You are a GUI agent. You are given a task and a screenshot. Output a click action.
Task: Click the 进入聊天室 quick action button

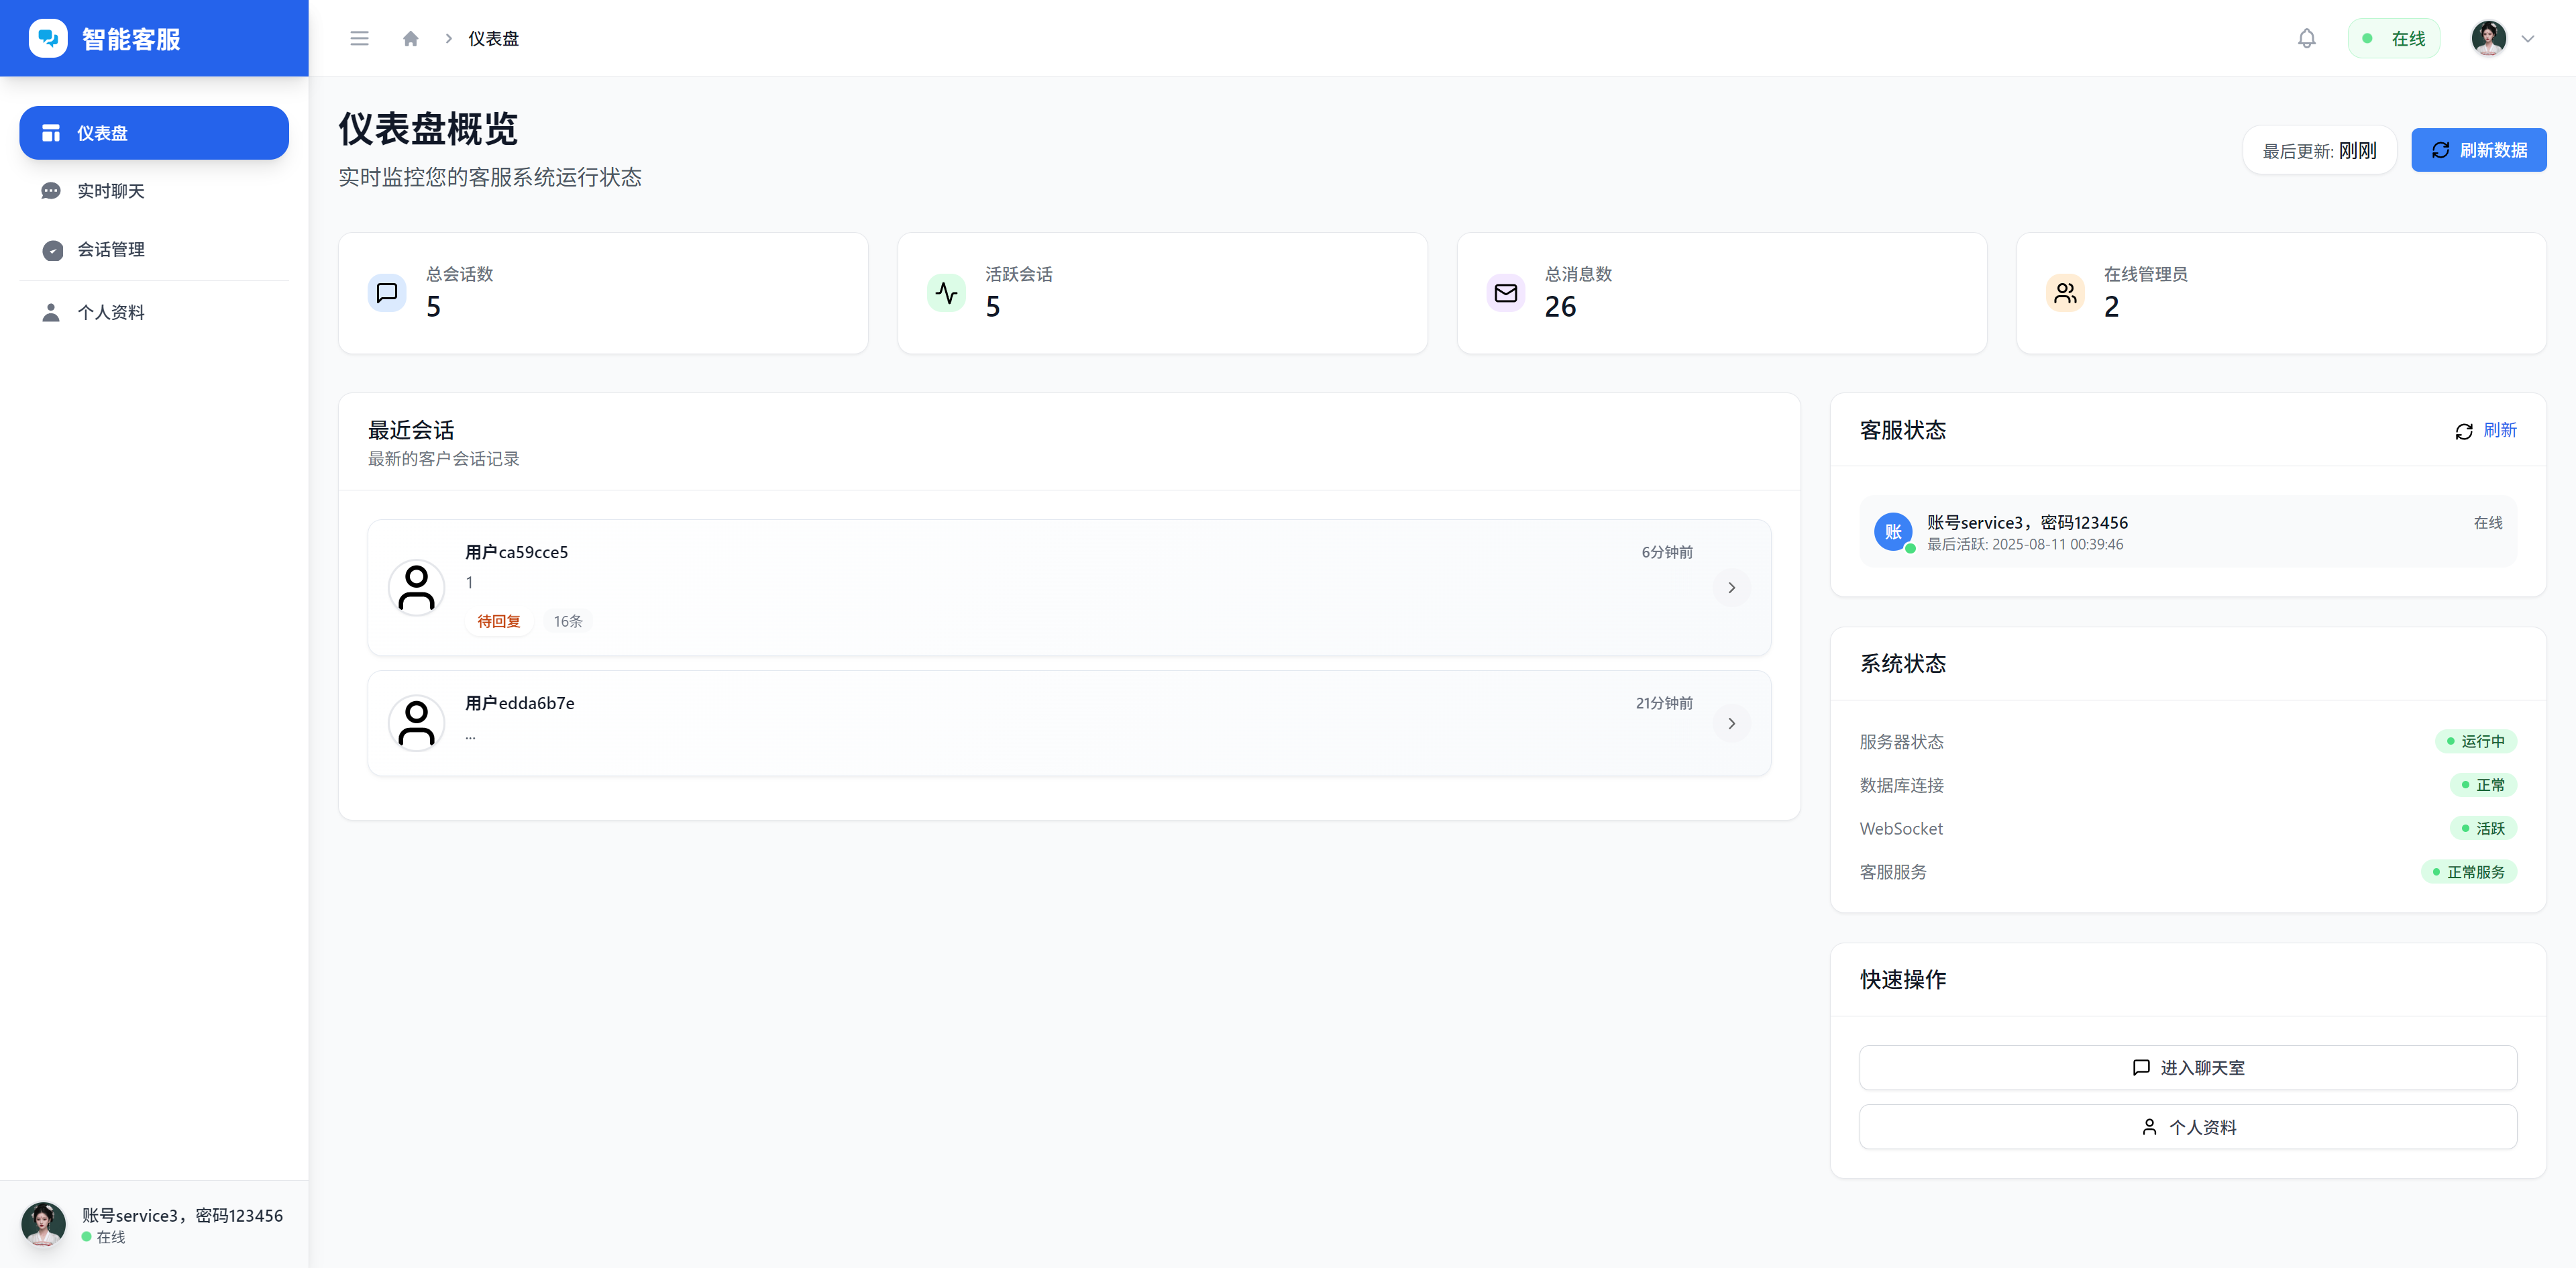(2187, 1068)
